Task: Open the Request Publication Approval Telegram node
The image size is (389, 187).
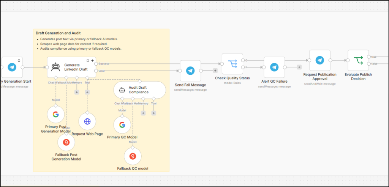Action: coord(320,60)
